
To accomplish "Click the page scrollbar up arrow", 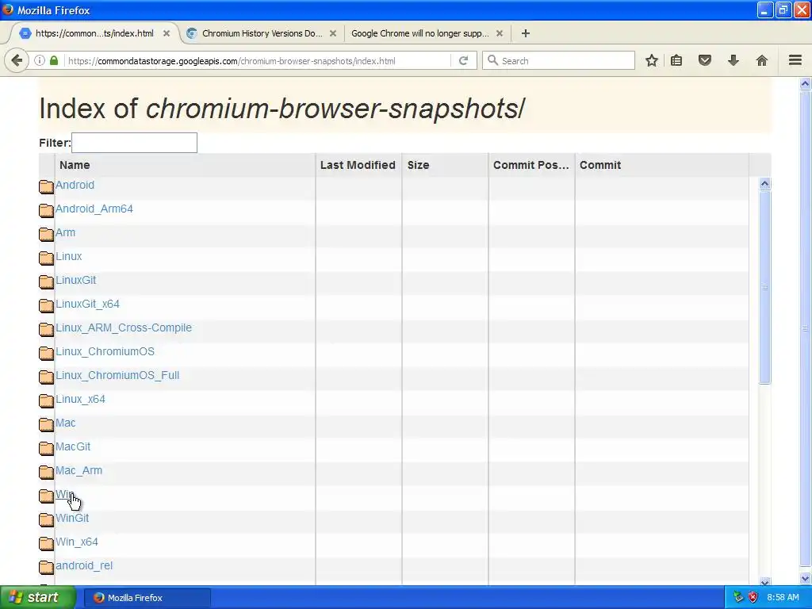I will (806, 83).
